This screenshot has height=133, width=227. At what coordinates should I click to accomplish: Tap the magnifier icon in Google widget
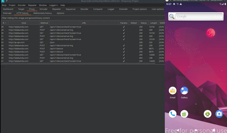172,16
